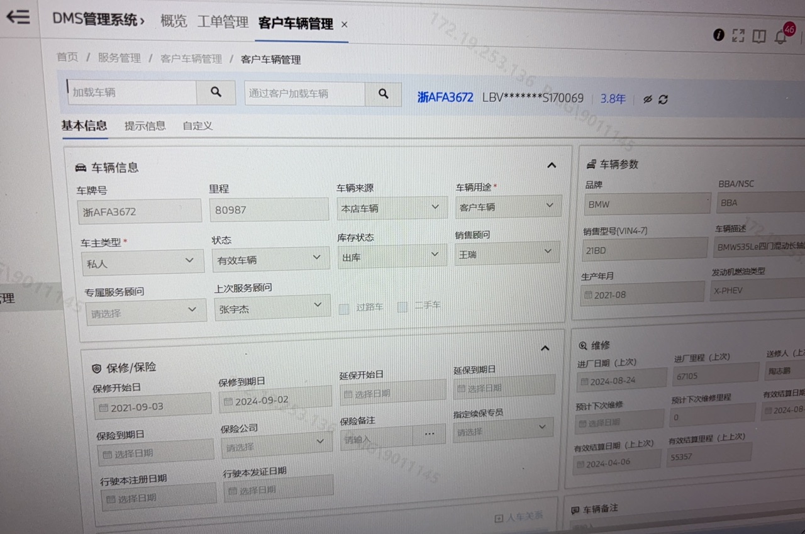The width and height of the screenshot is (805, 534).
Task: Click the search icon beside 加载车辆
Action: pos(216,92)
